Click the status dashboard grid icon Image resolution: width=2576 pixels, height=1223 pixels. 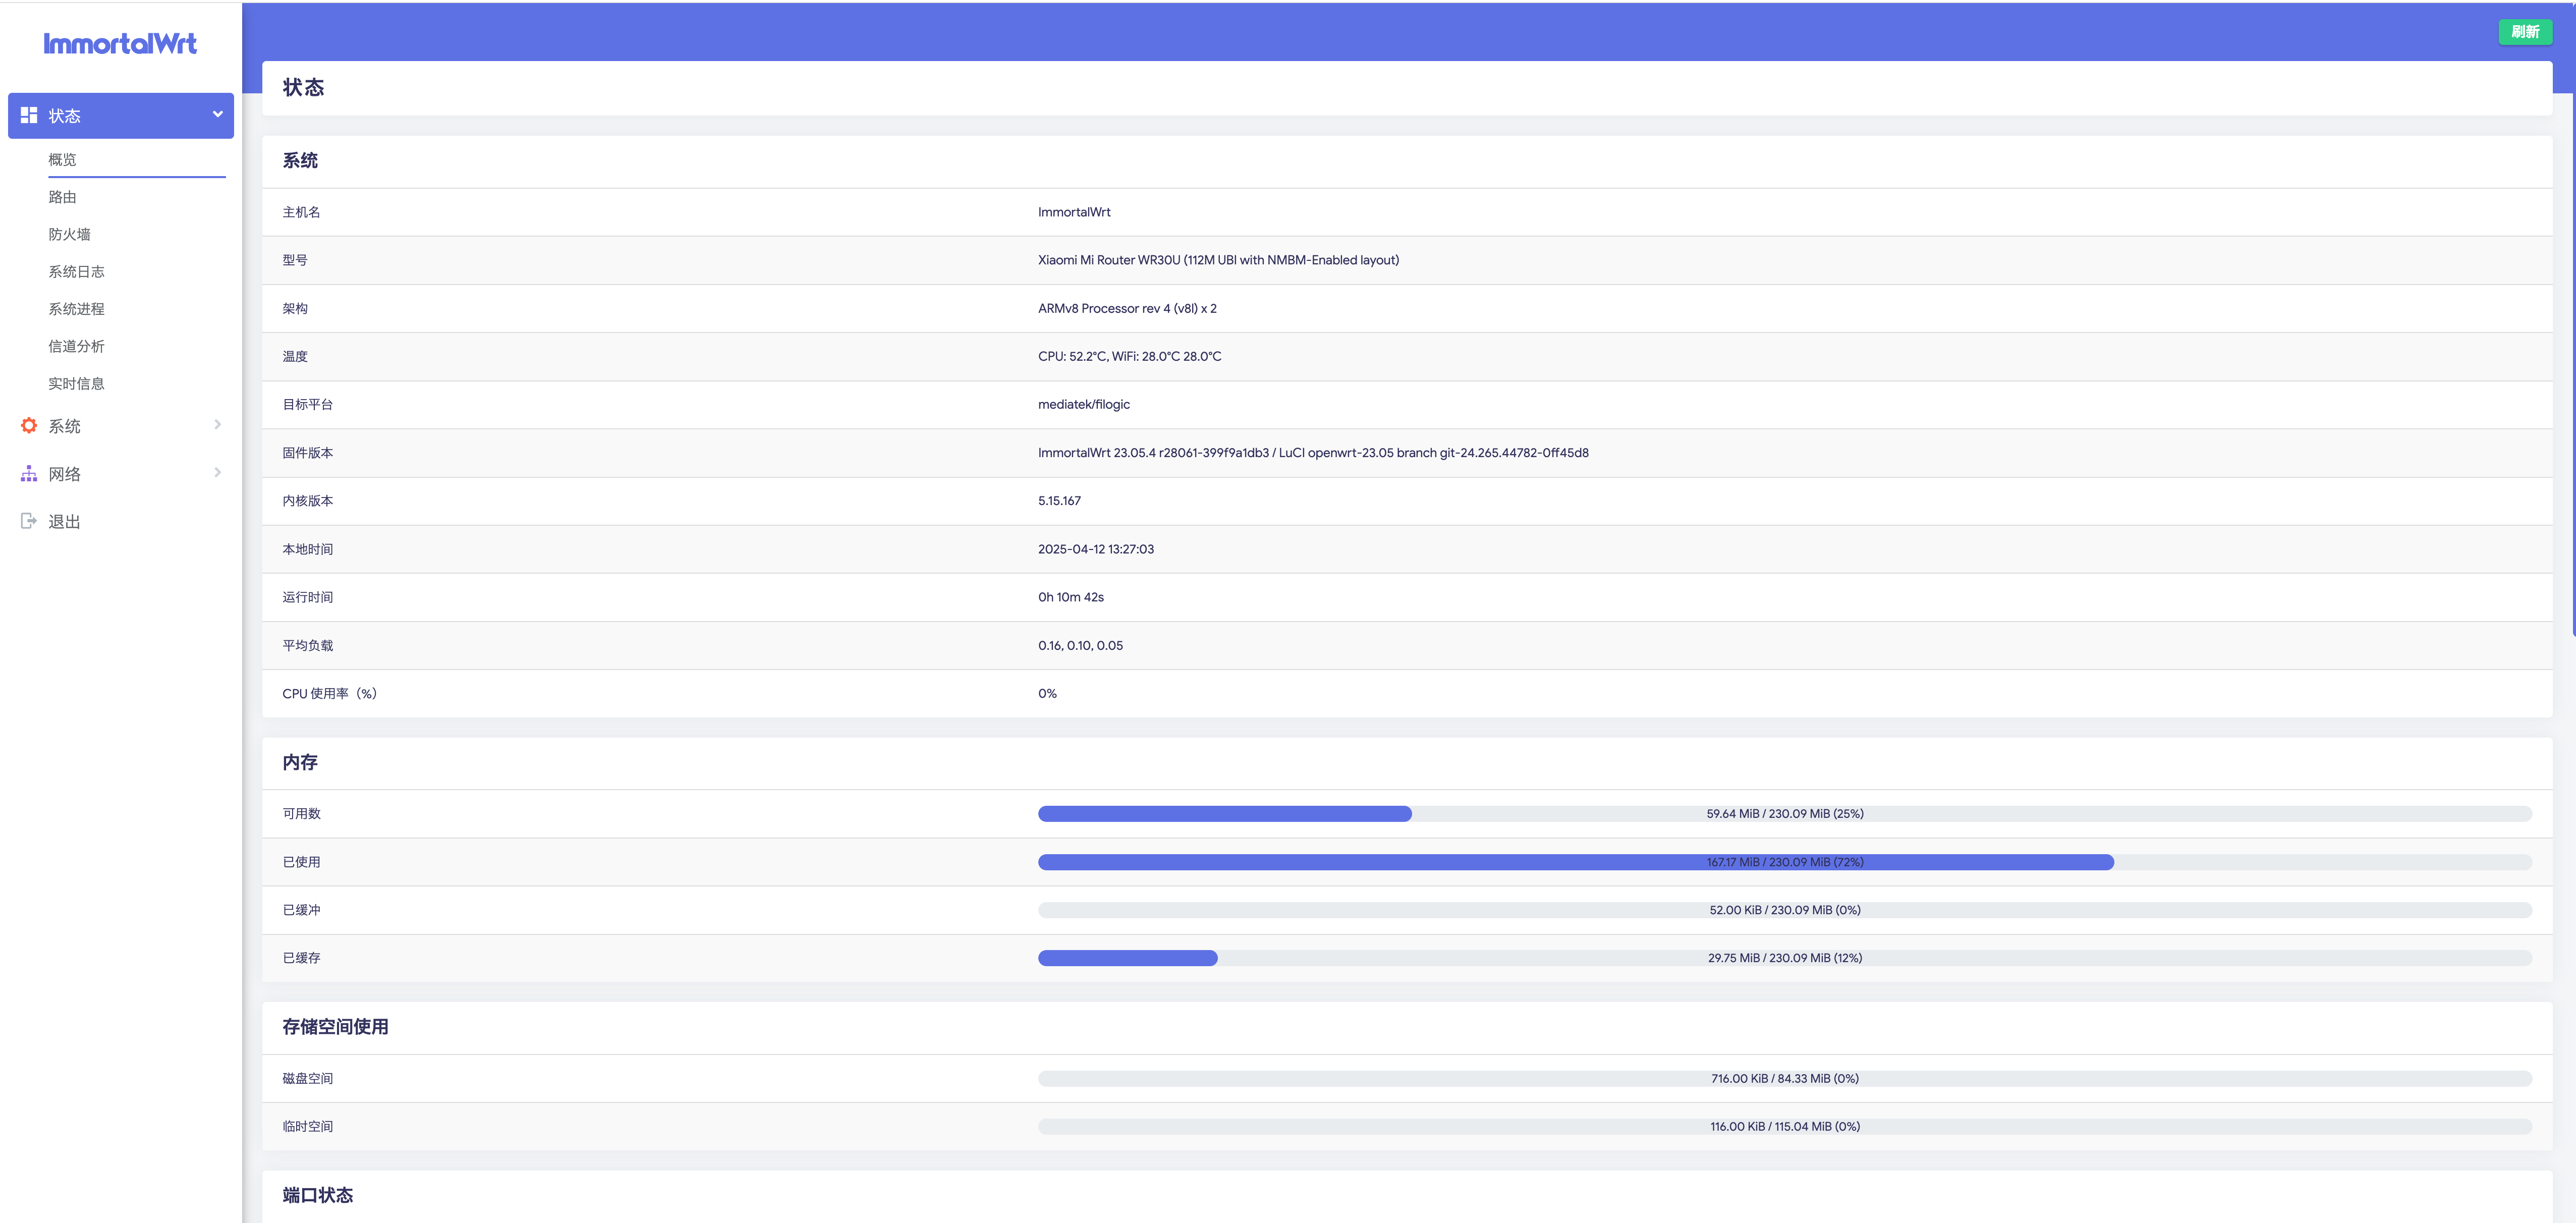[29, 116]
